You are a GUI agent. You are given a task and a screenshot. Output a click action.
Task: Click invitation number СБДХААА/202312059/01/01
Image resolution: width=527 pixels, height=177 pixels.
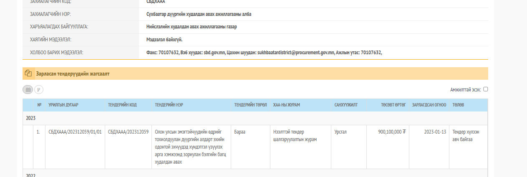(75, 131)
